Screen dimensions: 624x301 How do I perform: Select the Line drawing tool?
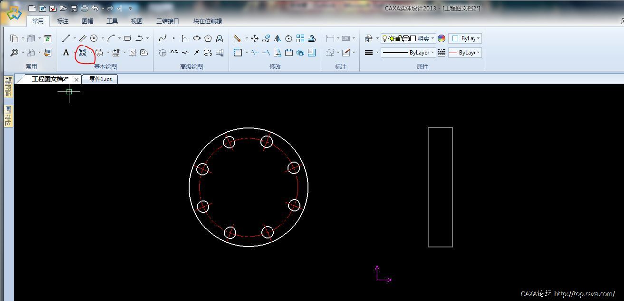click(66, 38)
